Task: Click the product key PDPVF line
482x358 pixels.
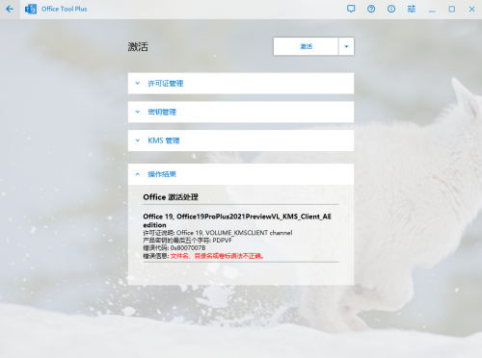Action: click(x=187, y=241)
